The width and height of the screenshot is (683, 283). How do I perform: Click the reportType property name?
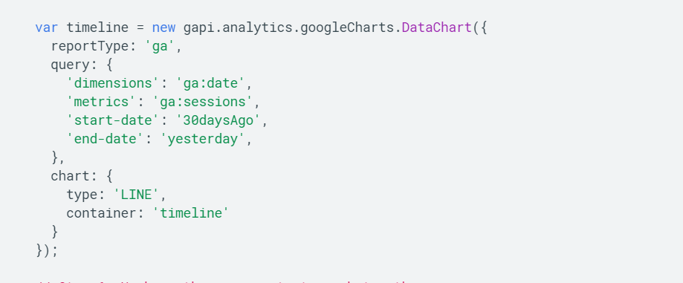click(x=90, y=46)
